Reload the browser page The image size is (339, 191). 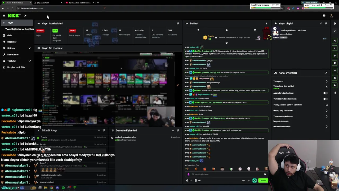12,8
